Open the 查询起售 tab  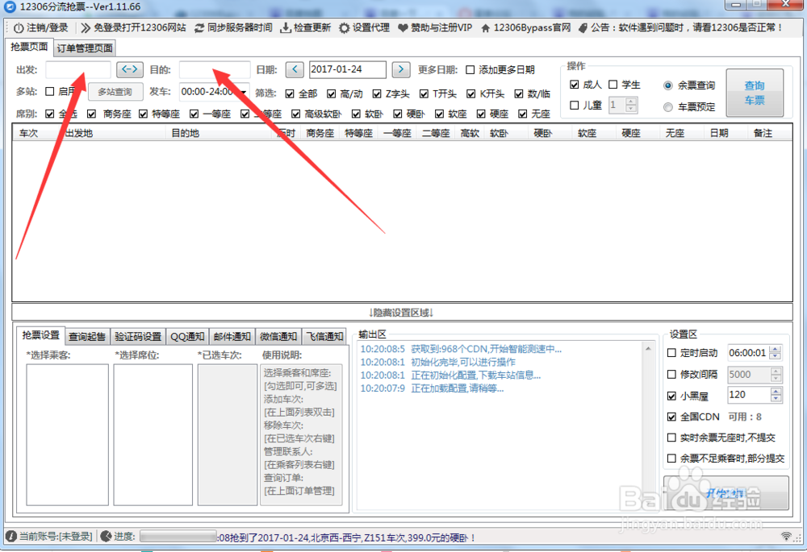tap(87, 337)
